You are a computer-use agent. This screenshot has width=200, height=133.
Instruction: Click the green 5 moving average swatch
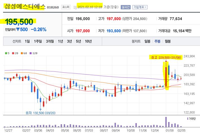[6, 53]
